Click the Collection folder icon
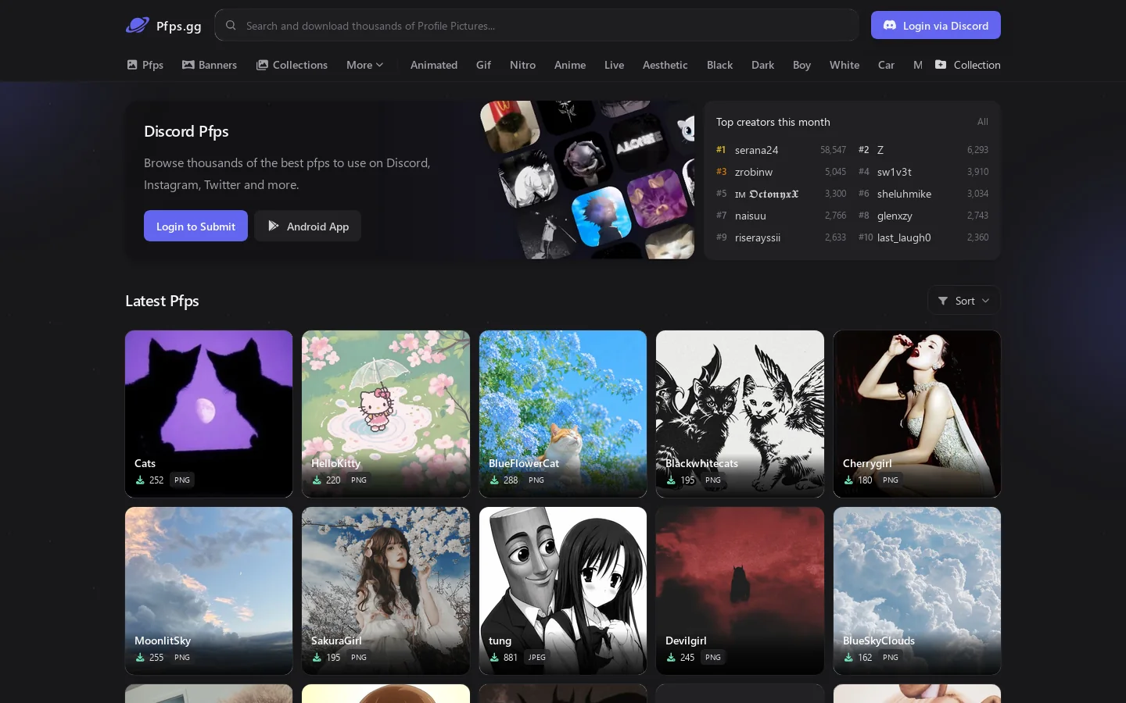 [941, 65]
